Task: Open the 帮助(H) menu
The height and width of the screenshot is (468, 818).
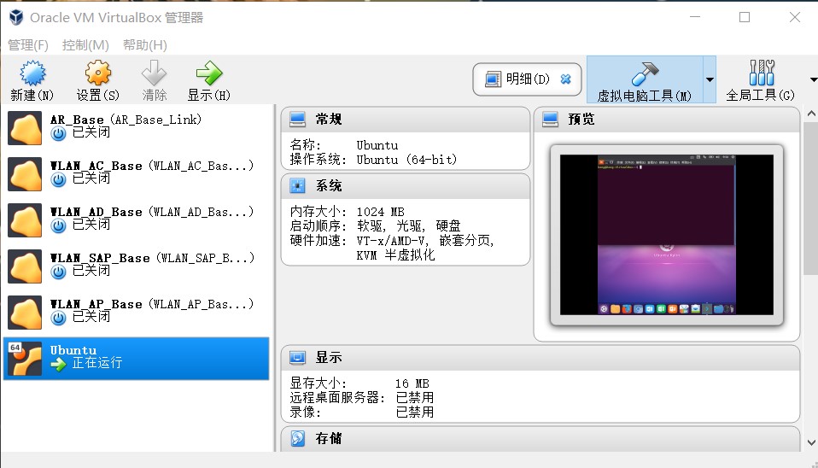Action: (145, 45)
